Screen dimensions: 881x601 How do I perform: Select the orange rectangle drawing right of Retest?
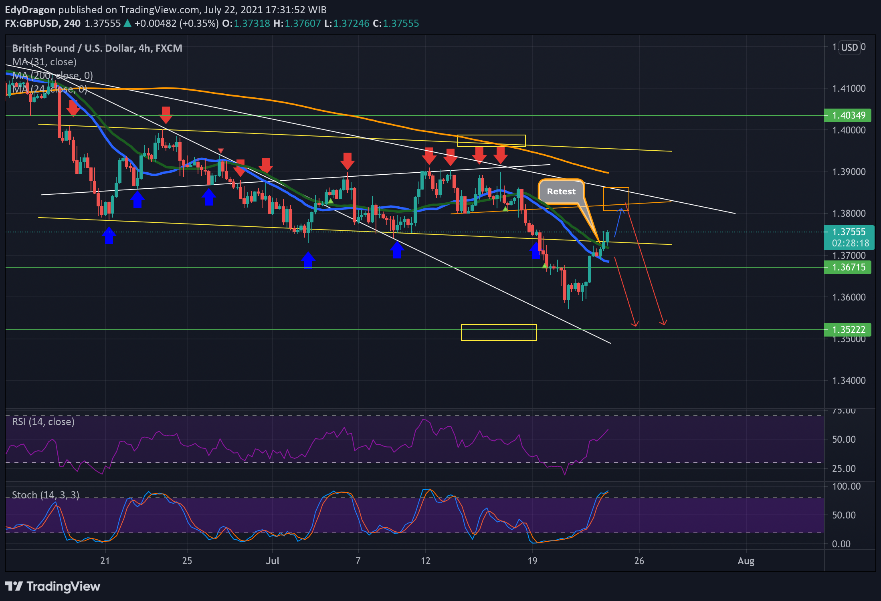(616, 199)
